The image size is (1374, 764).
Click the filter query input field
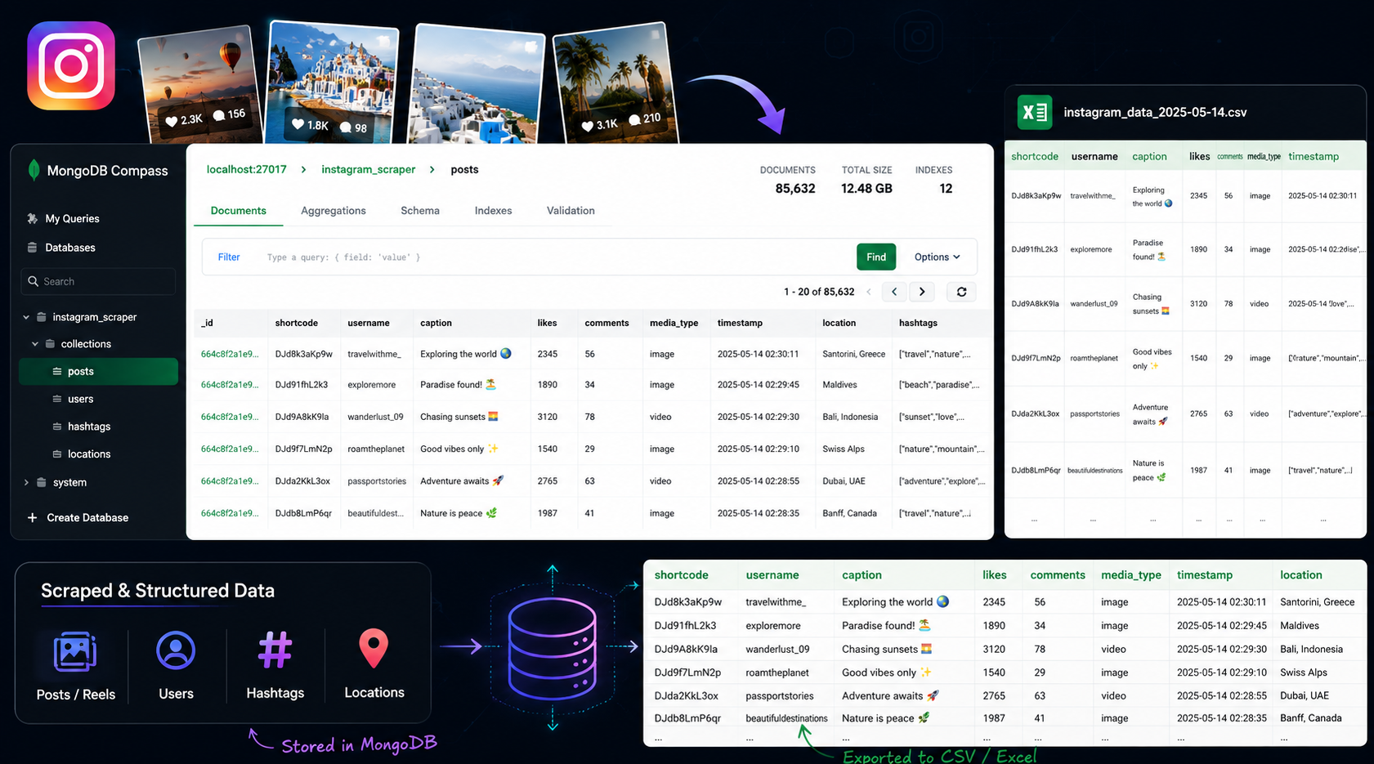[556, 257]
